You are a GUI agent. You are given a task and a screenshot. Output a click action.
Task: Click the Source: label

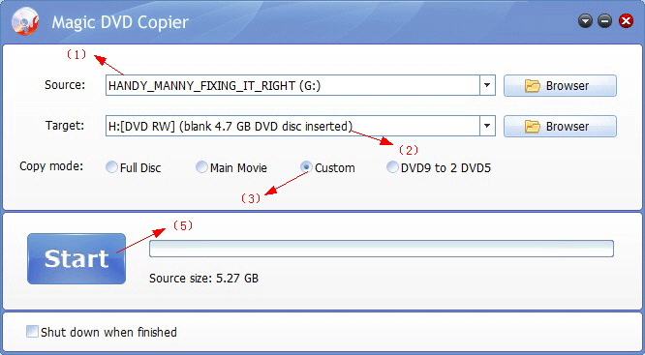65,85
